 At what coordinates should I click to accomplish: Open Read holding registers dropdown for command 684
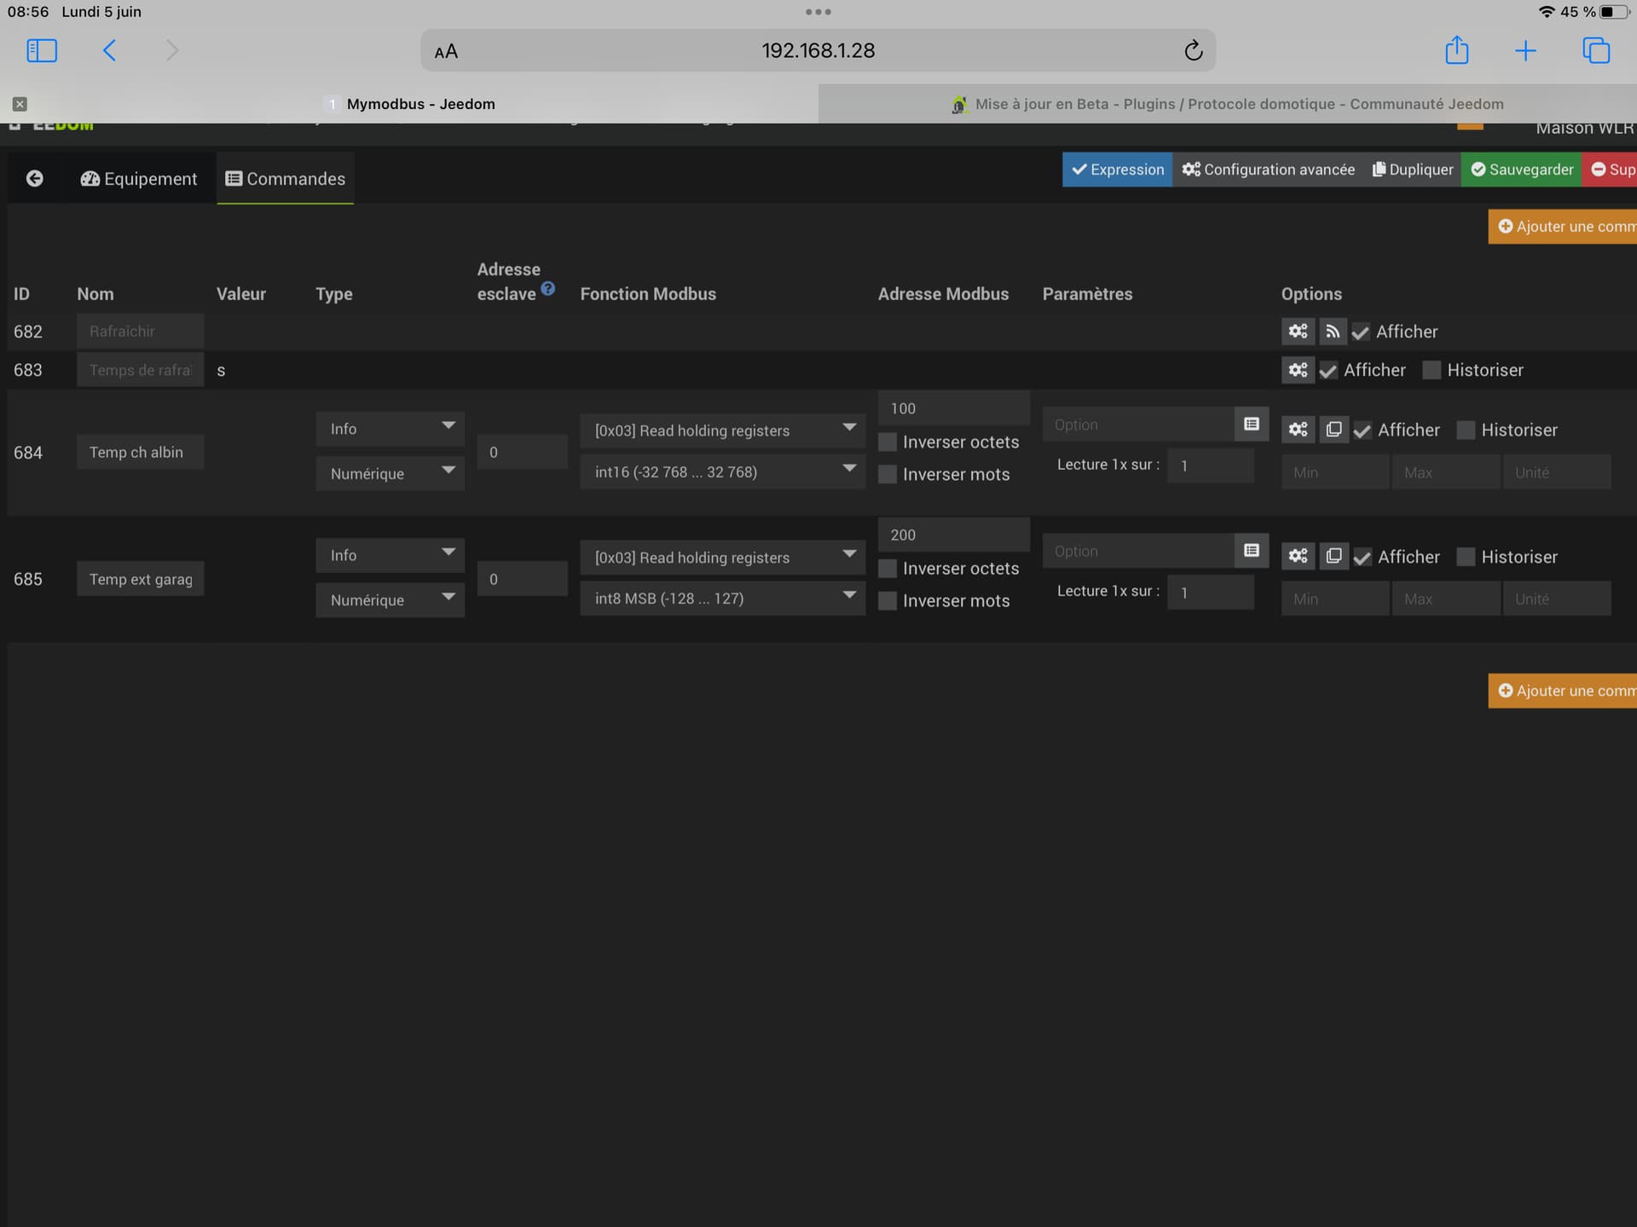click(721, 430)
